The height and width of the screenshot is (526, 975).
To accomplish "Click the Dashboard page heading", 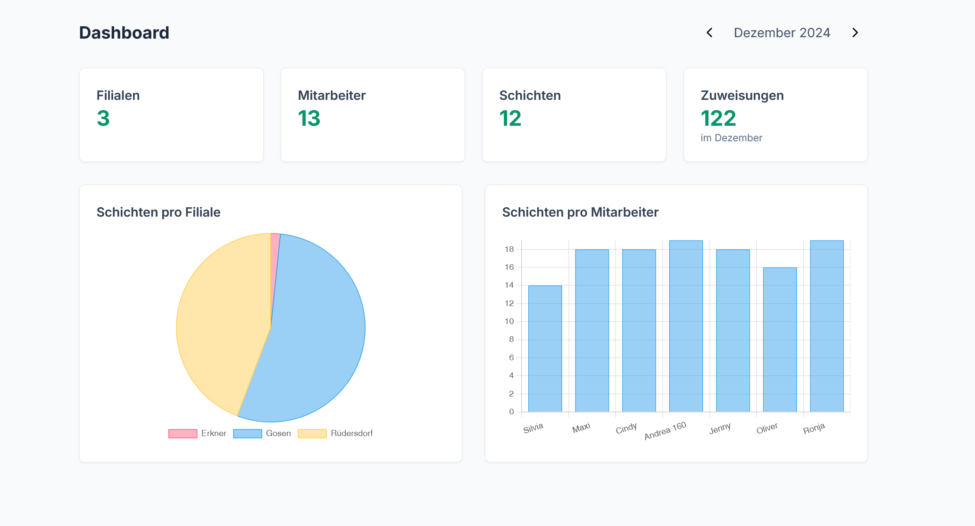I will (124, 33).
